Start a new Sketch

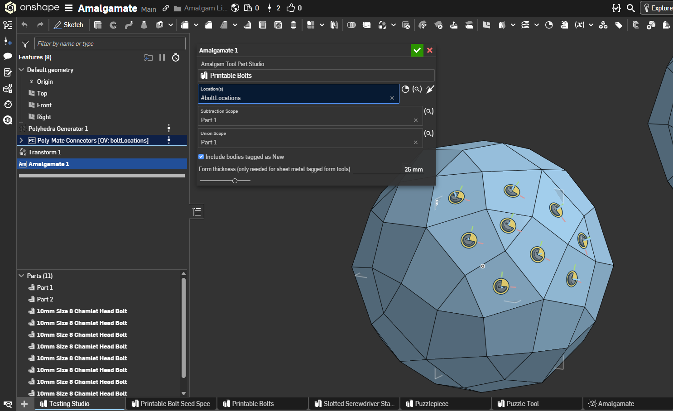click(69, 25)
